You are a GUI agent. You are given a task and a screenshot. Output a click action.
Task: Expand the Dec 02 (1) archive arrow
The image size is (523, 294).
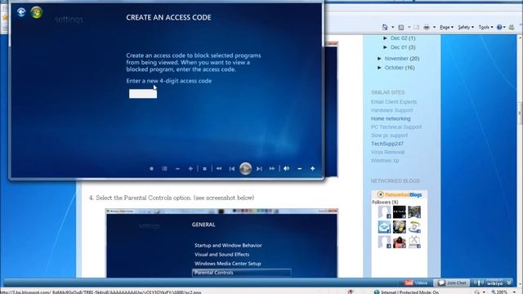pyautogui.click(x=385, y=38)
